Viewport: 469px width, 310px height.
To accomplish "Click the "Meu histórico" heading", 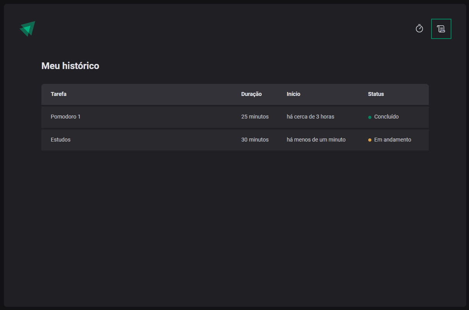I will (70, 66).
